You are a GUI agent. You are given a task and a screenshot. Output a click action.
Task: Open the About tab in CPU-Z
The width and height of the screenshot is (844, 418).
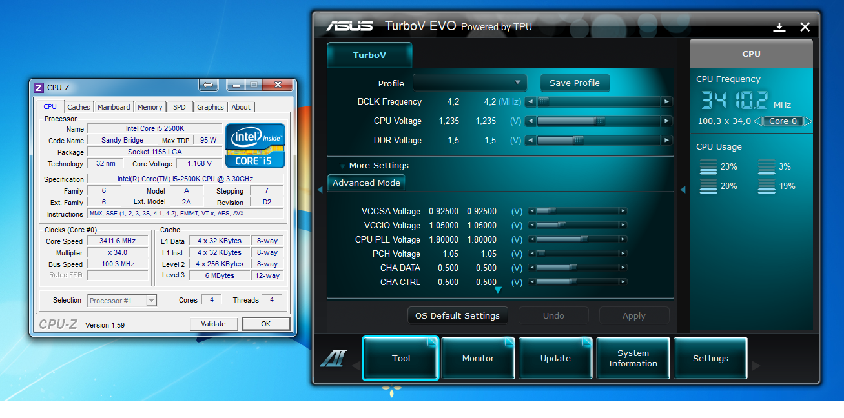pos(241,107)
